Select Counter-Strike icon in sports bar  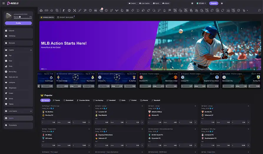click(x=64, y=10)
